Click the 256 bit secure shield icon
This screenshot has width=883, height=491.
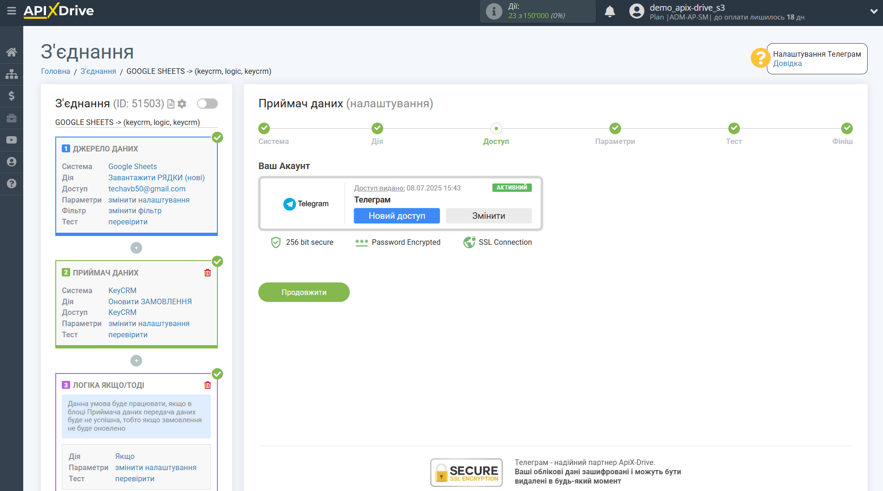pyautogui.click(x=276, y=242)
